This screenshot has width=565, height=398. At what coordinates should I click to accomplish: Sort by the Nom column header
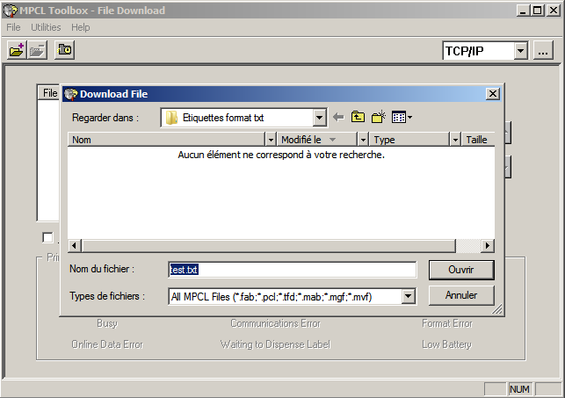[166, 140]
